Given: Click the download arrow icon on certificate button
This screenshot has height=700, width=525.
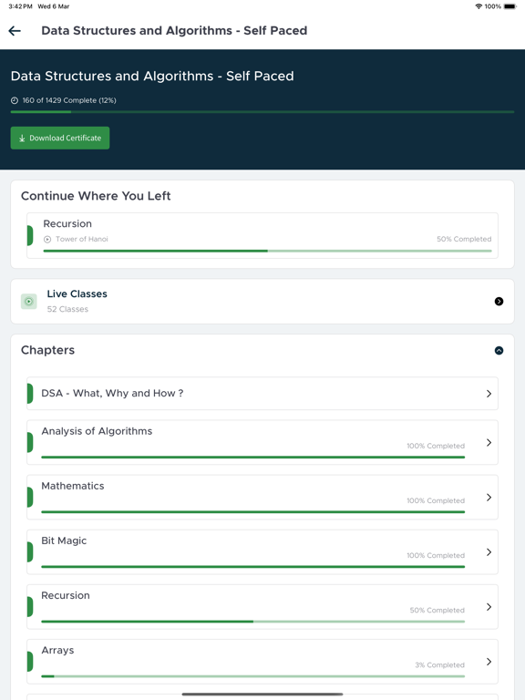Looking at the screenshot, I should click(x=22, y=139).
